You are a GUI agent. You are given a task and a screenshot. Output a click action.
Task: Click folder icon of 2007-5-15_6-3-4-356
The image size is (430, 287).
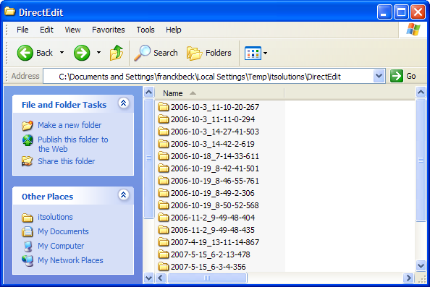(164, 267)
